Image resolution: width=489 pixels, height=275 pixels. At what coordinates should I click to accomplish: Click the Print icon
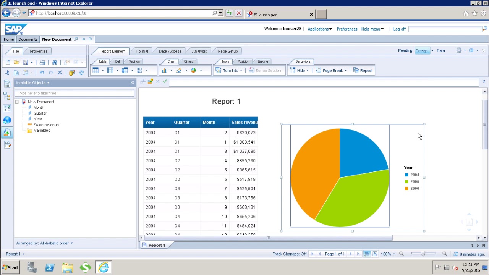(x=42, y=62)
